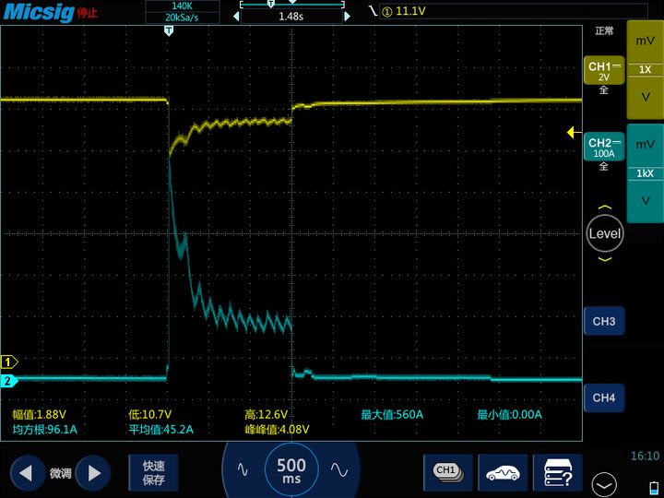
Task: Step fine adjust left arrow
Action: (28, 473)
